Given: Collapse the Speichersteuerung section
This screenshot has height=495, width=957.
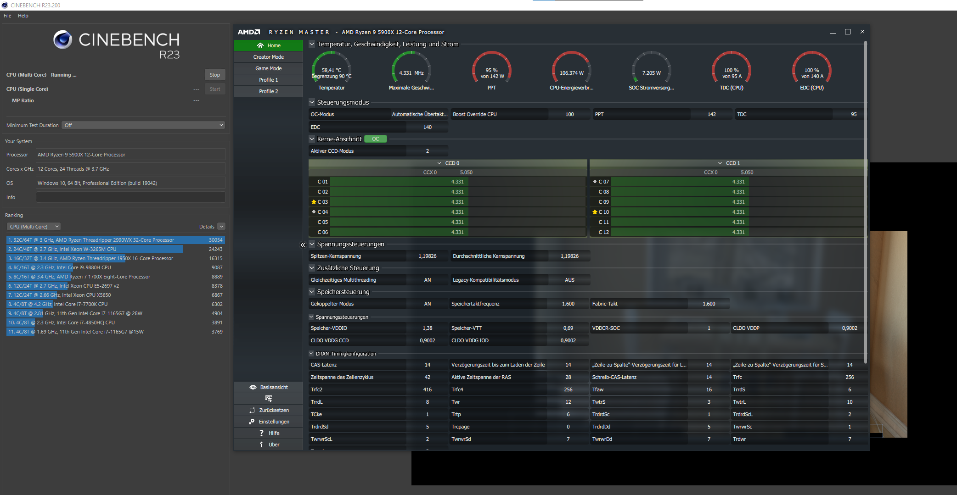Looking at the screenshot, I should tap(312, 292).
